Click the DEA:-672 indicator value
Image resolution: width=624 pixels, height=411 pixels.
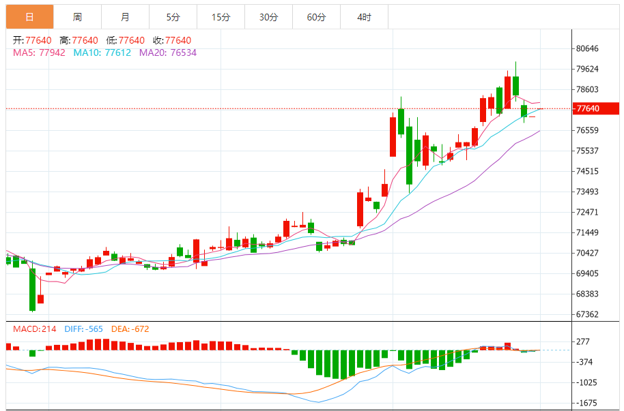[x=130, y=329]
